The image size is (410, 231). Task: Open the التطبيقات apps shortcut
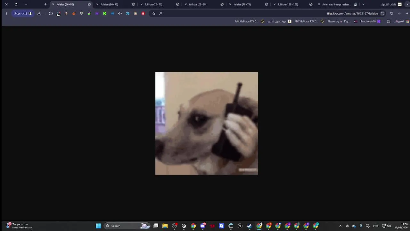[401, 21]
